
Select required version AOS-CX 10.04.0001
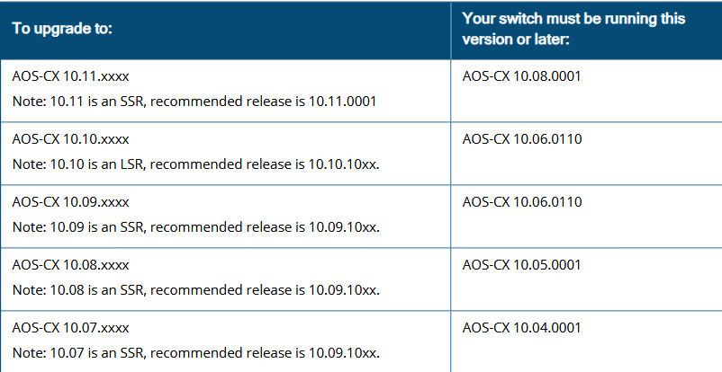pyautogui.click(x=522, y=328)
